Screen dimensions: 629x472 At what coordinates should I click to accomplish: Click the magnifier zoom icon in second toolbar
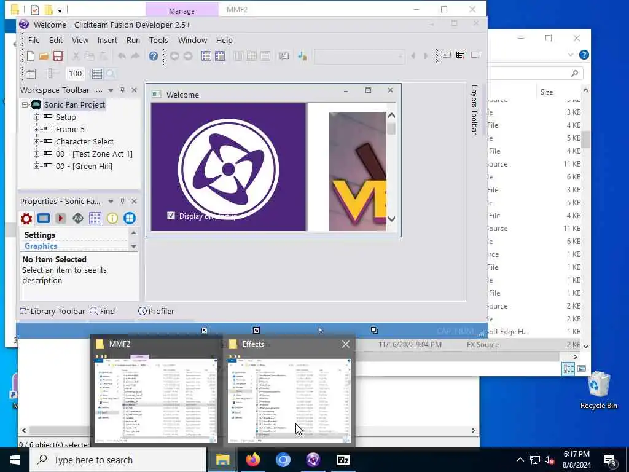tap(111, 74)
